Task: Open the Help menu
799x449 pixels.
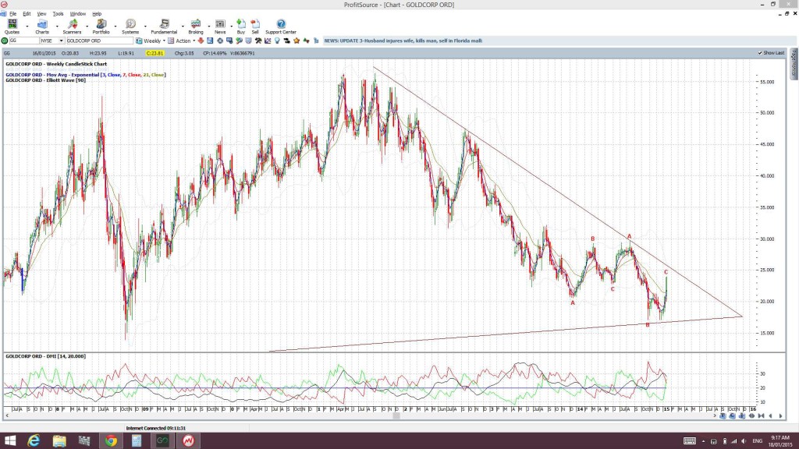Action: coord(97,14)
